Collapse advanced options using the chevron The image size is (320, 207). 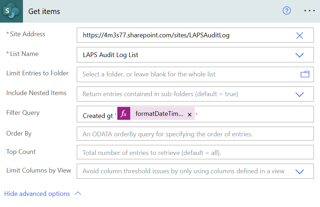(78, 194)
